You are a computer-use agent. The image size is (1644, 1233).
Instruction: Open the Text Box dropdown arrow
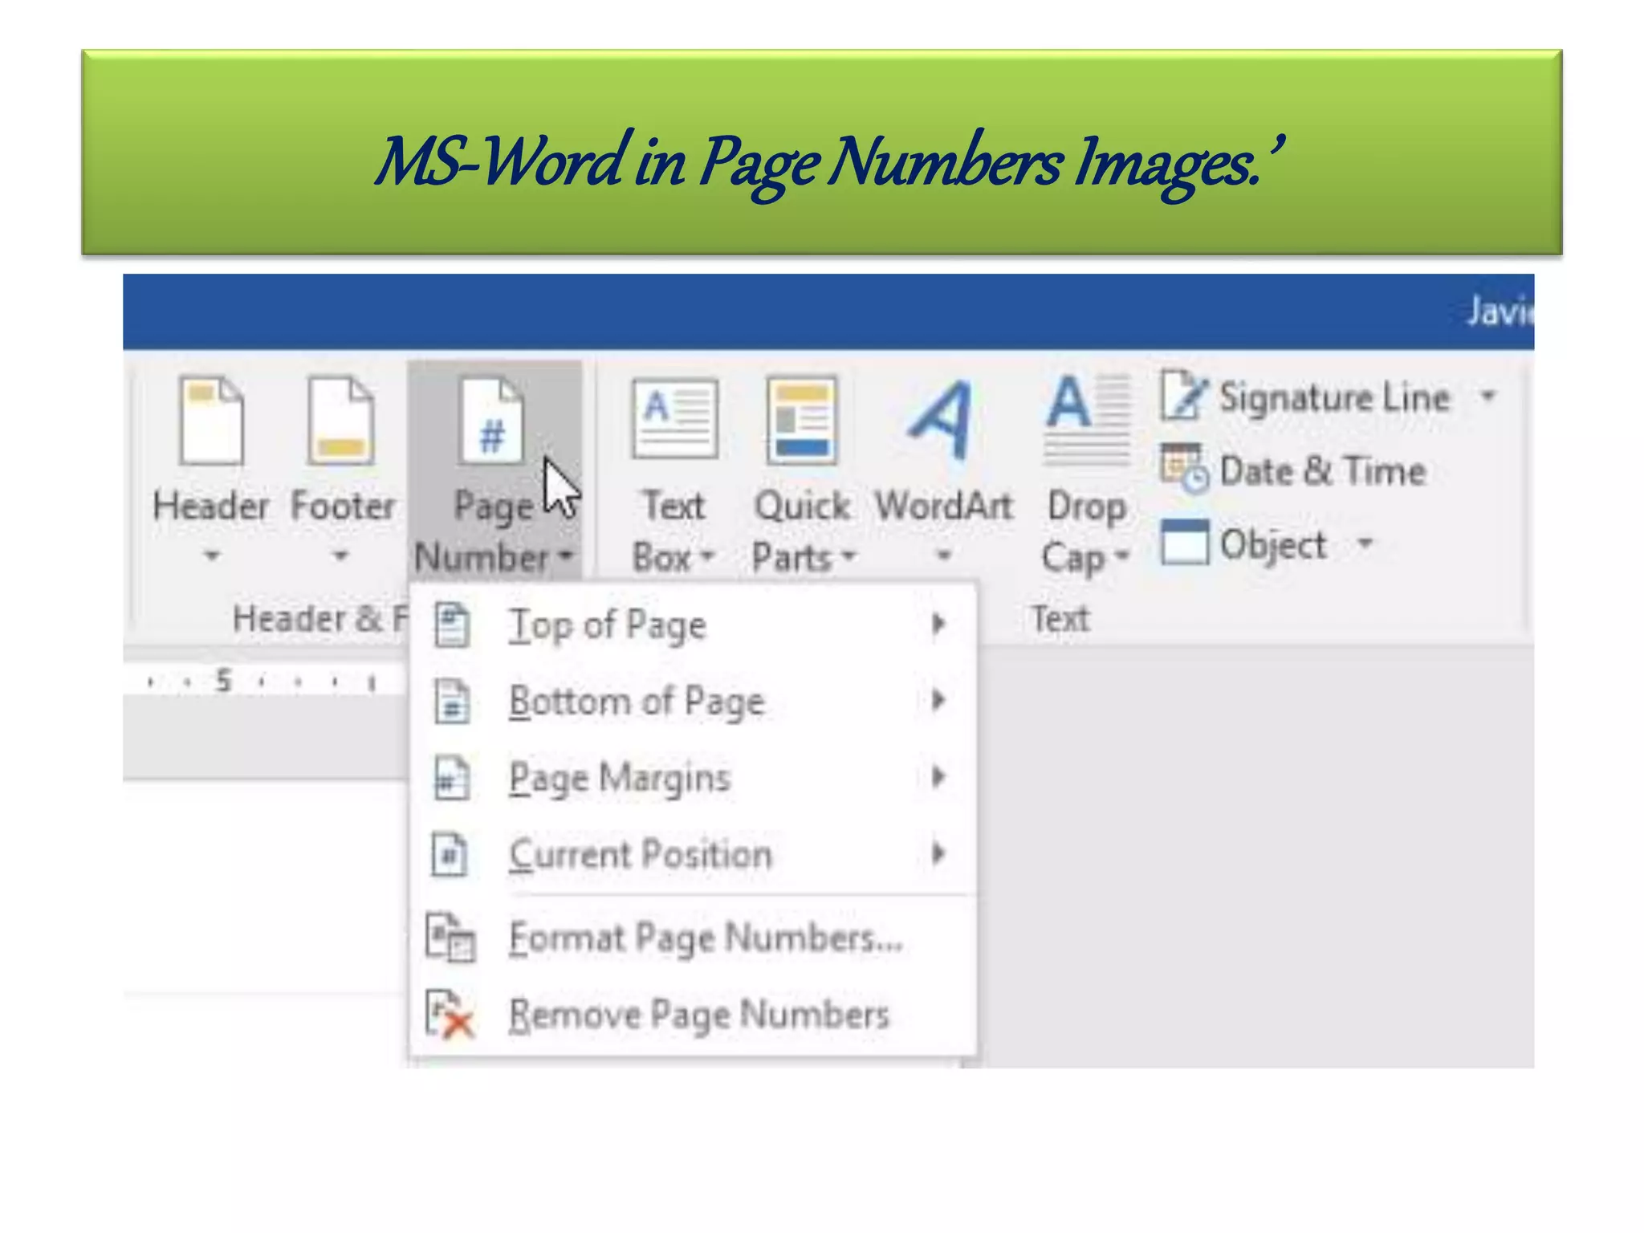pos(706,555)
